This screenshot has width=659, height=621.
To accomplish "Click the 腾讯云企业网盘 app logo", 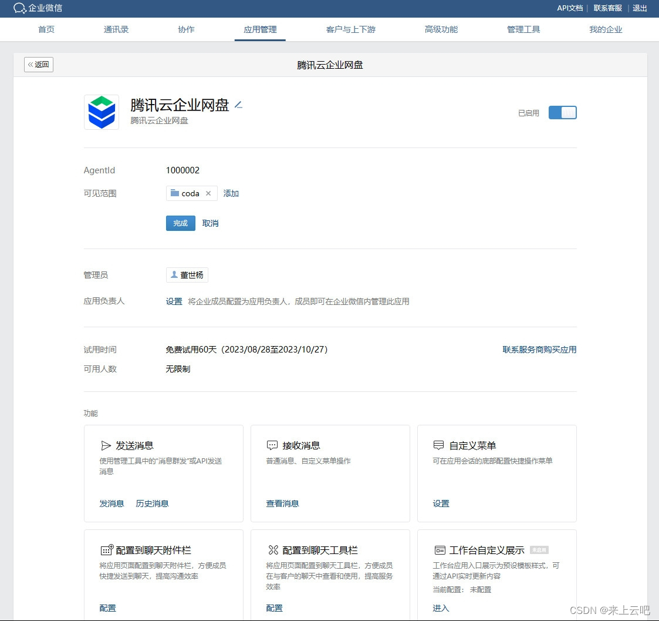I will [102, 112].
